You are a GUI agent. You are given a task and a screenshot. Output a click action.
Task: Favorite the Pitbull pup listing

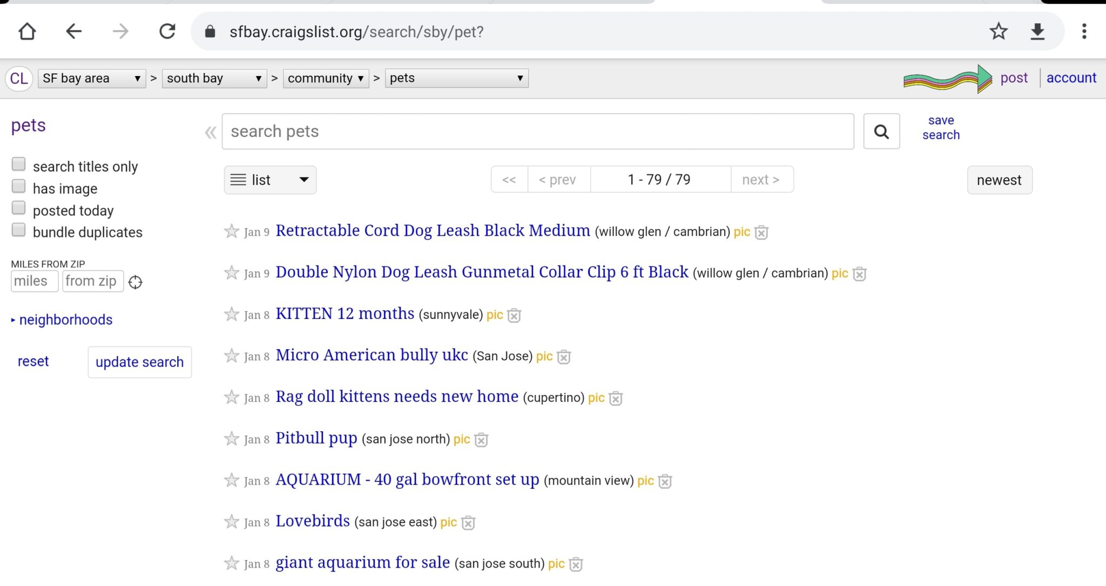[x=232, y=439]
